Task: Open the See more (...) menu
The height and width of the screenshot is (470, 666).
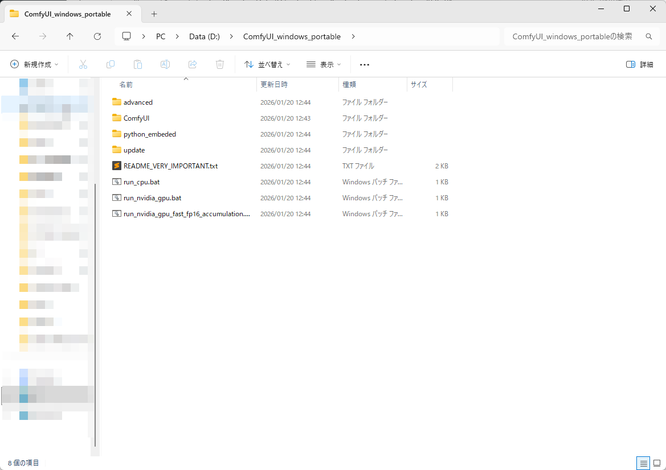Action: click(x=365, y=64)
